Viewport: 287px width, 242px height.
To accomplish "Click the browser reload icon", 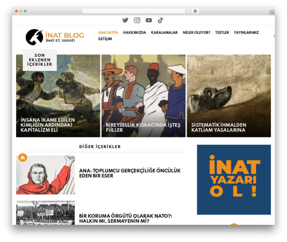I will (x=187, y=11).
